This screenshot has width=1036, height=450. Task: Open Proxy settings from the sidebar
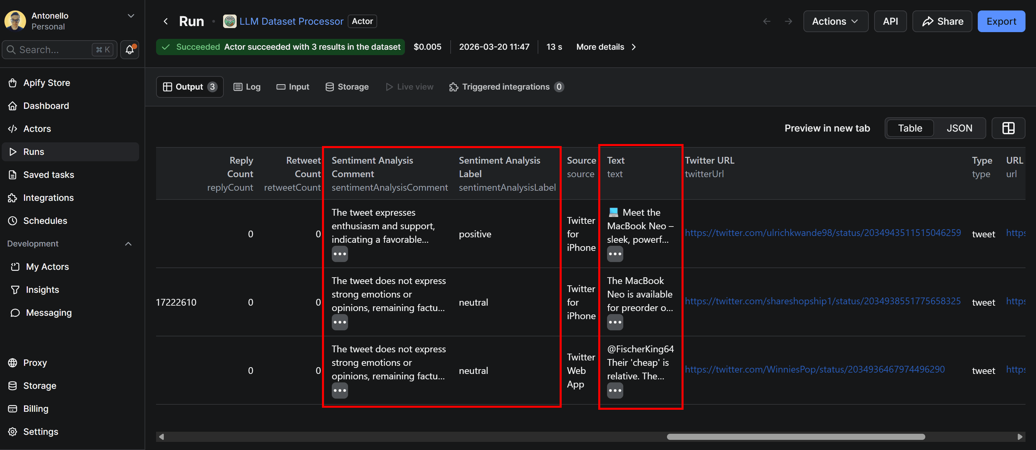coord(35,362)
